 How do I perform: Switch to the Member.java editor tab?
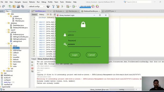point(73,11)
